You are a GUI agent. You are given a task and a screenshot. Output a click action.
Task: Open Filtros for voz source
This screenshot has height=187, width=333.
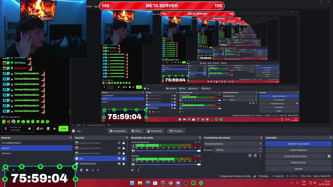(136, 131)
